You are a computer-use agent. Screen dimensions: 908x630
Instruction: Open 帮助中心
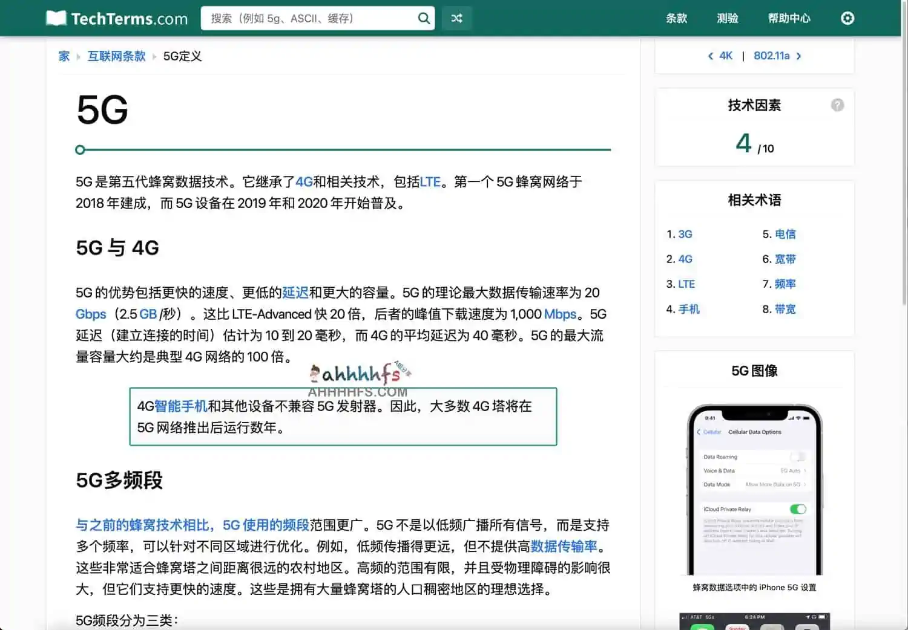coord(788,18)
